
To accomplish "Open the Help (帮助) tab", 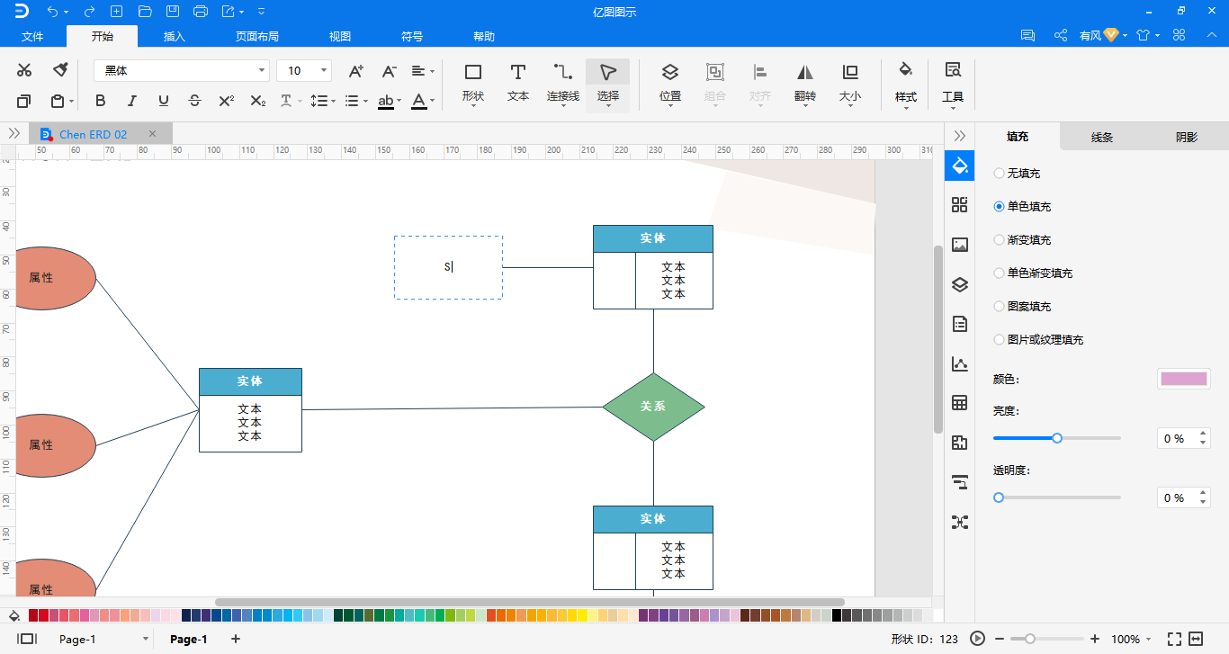I will (x=484, y=36).
